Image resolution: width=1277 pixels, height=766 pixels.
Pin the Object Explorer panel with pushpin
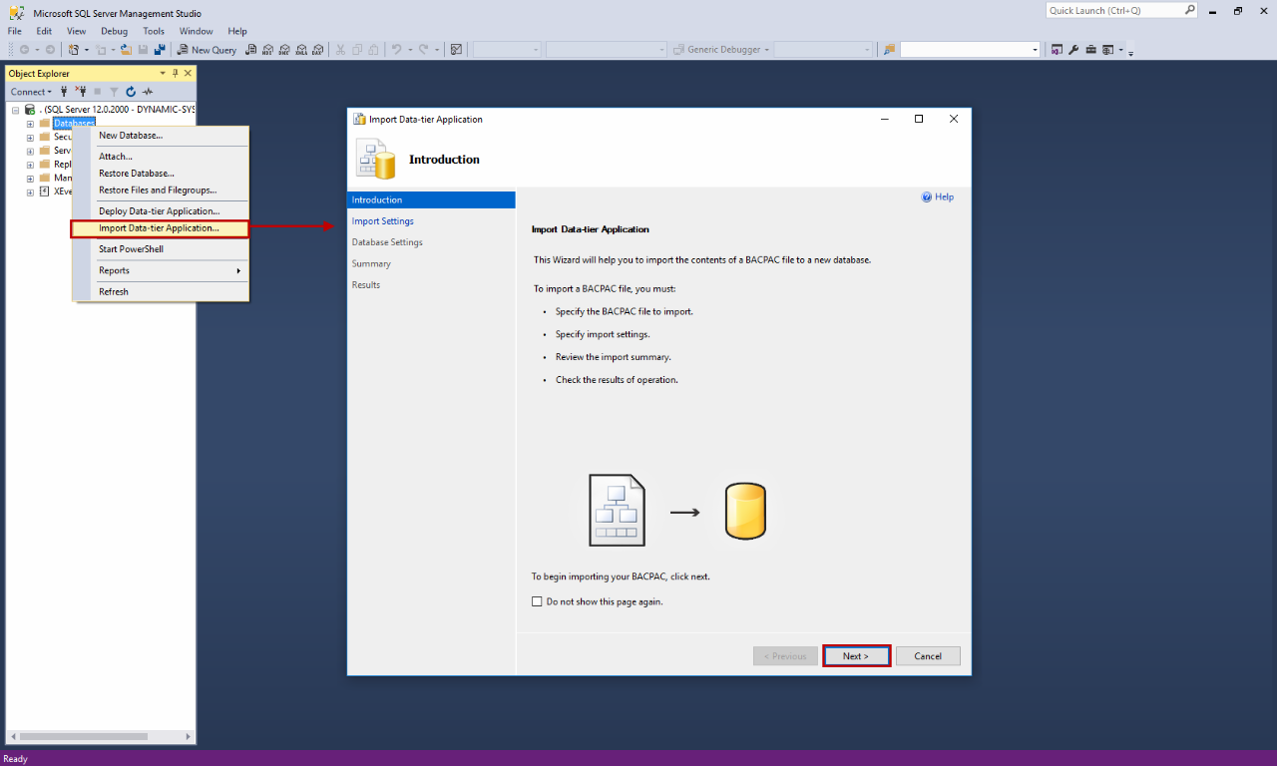(x=176, y=74)
